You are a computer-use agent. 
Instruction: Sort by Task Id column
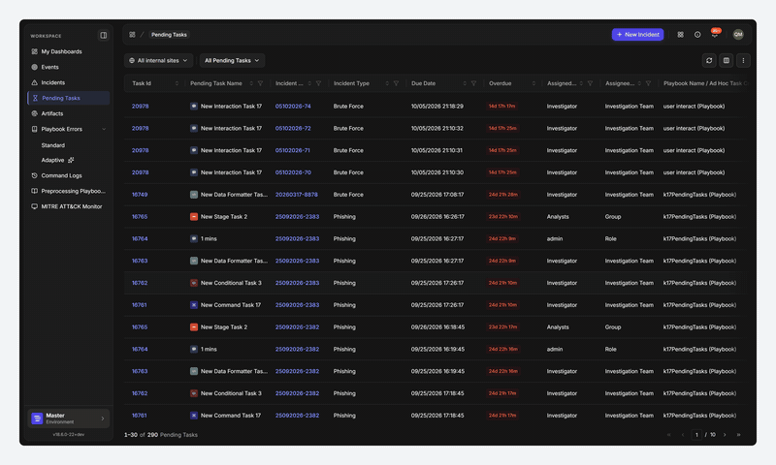[177, 83]
